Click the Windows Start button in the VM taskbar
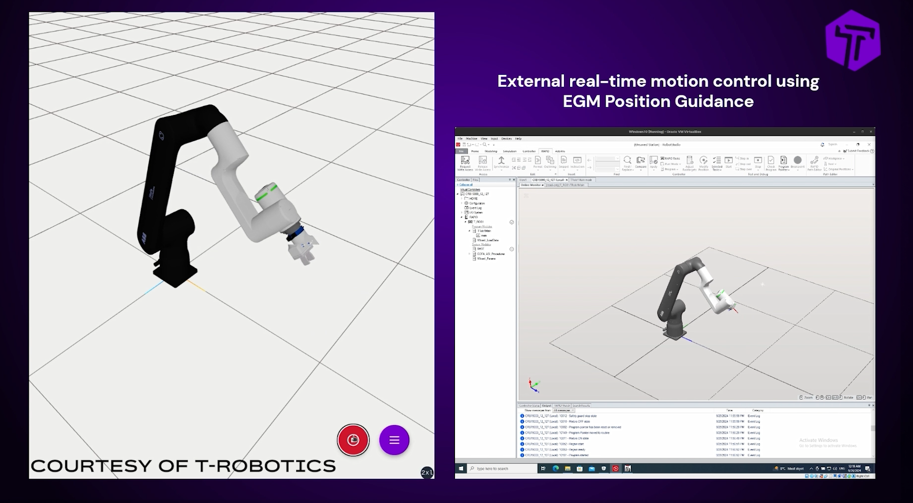This screenshot has height=503, width=913. [461, 468]
